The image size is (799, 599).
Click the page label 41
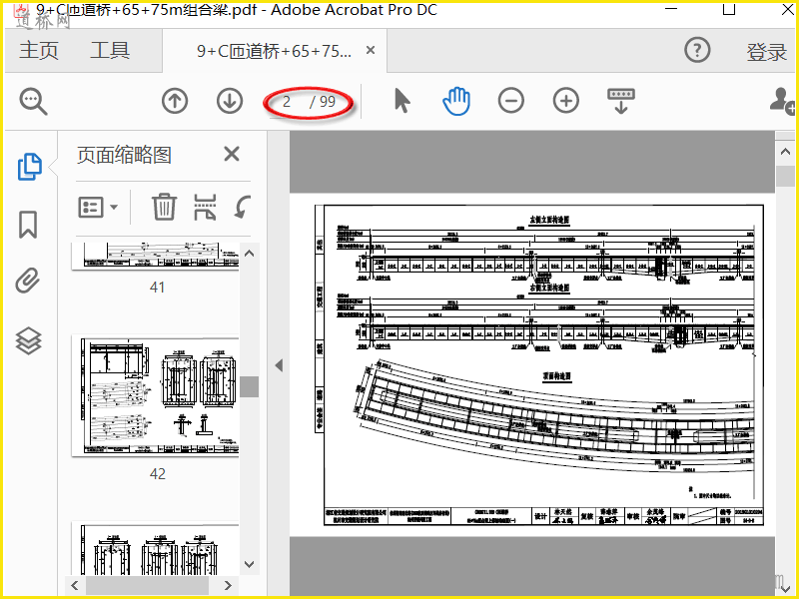[x=158, y=288]
